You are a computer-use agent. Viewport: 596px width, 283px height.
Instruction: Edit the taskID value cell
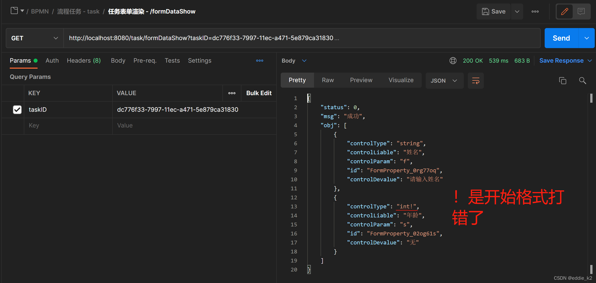click(x=194, y=110)
